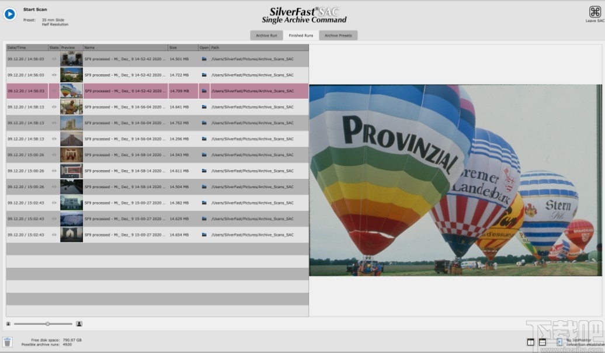Click the small thumbnail size icon
The height and width of the screenshot is (353, 605).
[x=8, y=324]
